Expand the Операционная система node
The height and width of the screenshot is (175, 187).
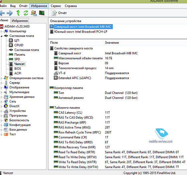[x=1, y=78]
